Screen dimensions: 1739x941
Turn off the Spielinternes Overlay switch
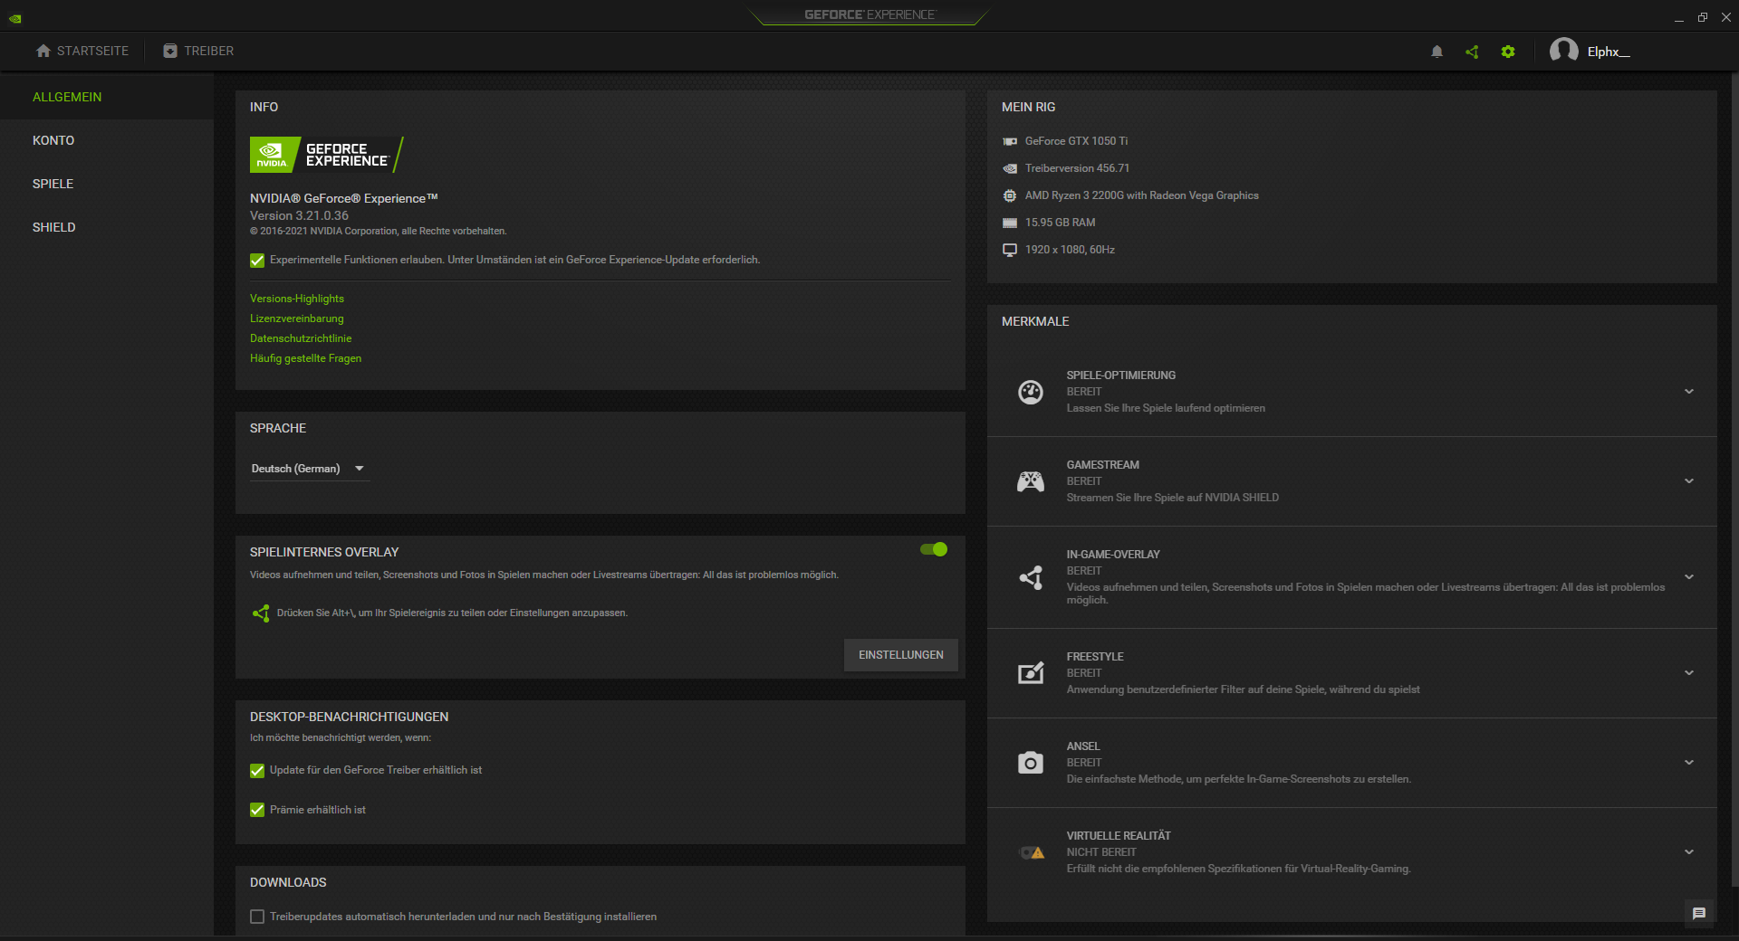(934, 549)
